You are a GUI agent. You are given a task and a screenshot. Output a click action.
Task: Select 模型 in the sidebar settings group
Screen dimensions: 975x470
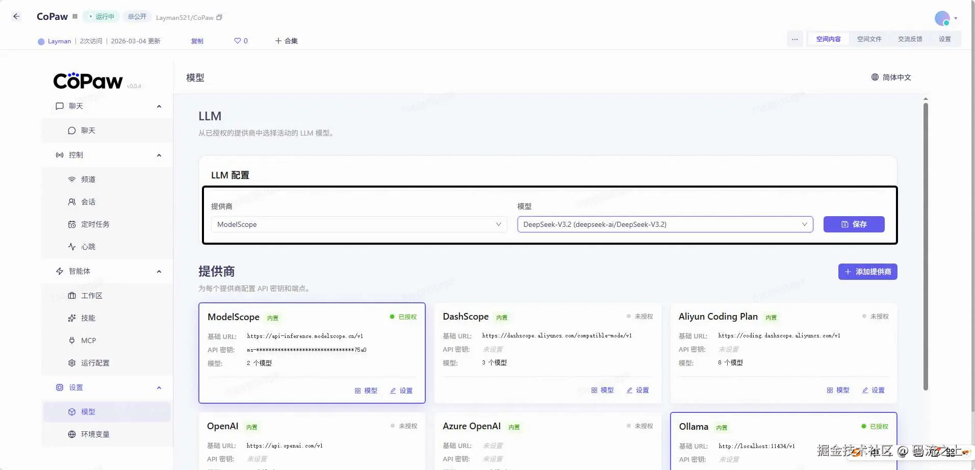(x=107, y=412)
